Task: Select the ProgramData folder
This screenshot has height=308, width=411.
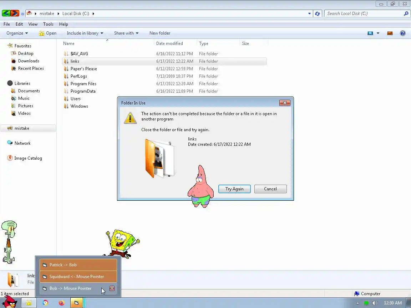Action: click(x=83, y=91)
